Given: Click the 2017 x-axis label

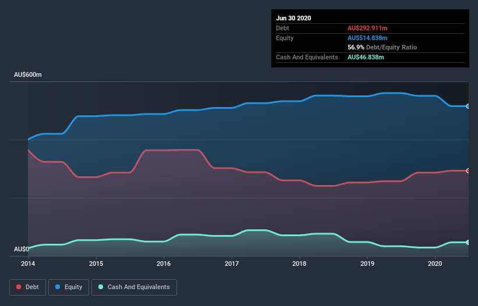Looking at the screenshot, I should pos(232,264).
